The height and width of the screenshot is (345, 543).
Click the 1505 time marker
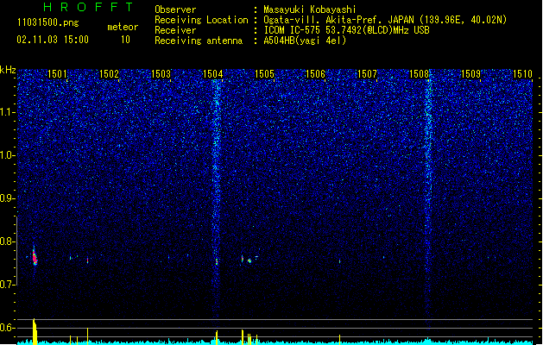264,73
